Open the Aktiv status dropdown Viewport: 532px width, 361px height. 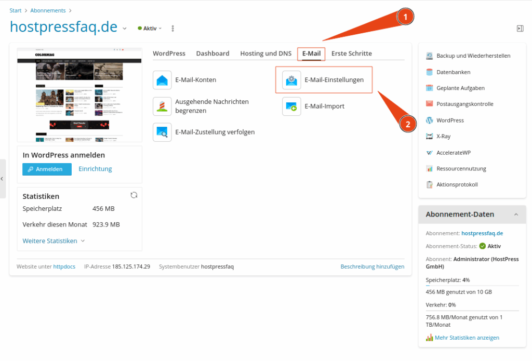pos(150,29)
